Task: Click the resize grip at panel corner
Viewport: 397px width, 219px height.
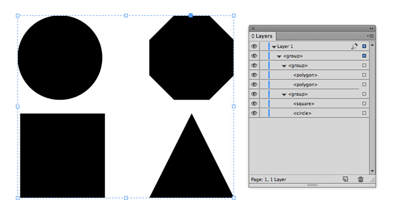Action: pyautogui.click(x=372, y=180)
